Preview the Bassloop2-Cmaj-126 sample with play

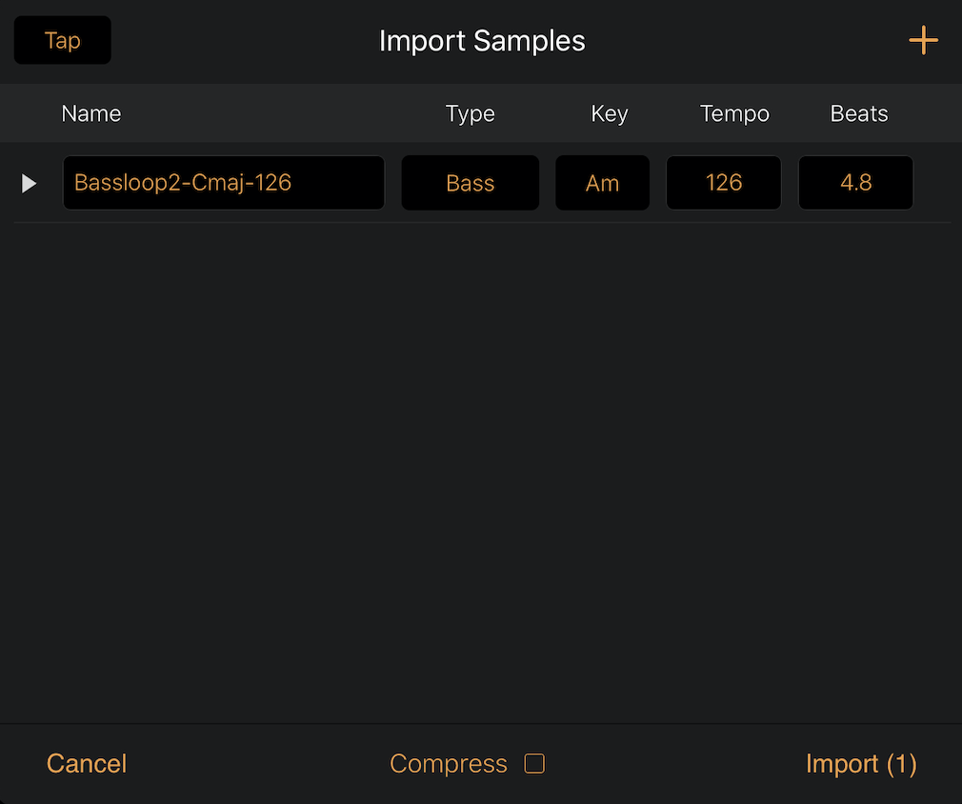[x=29, y=183]
